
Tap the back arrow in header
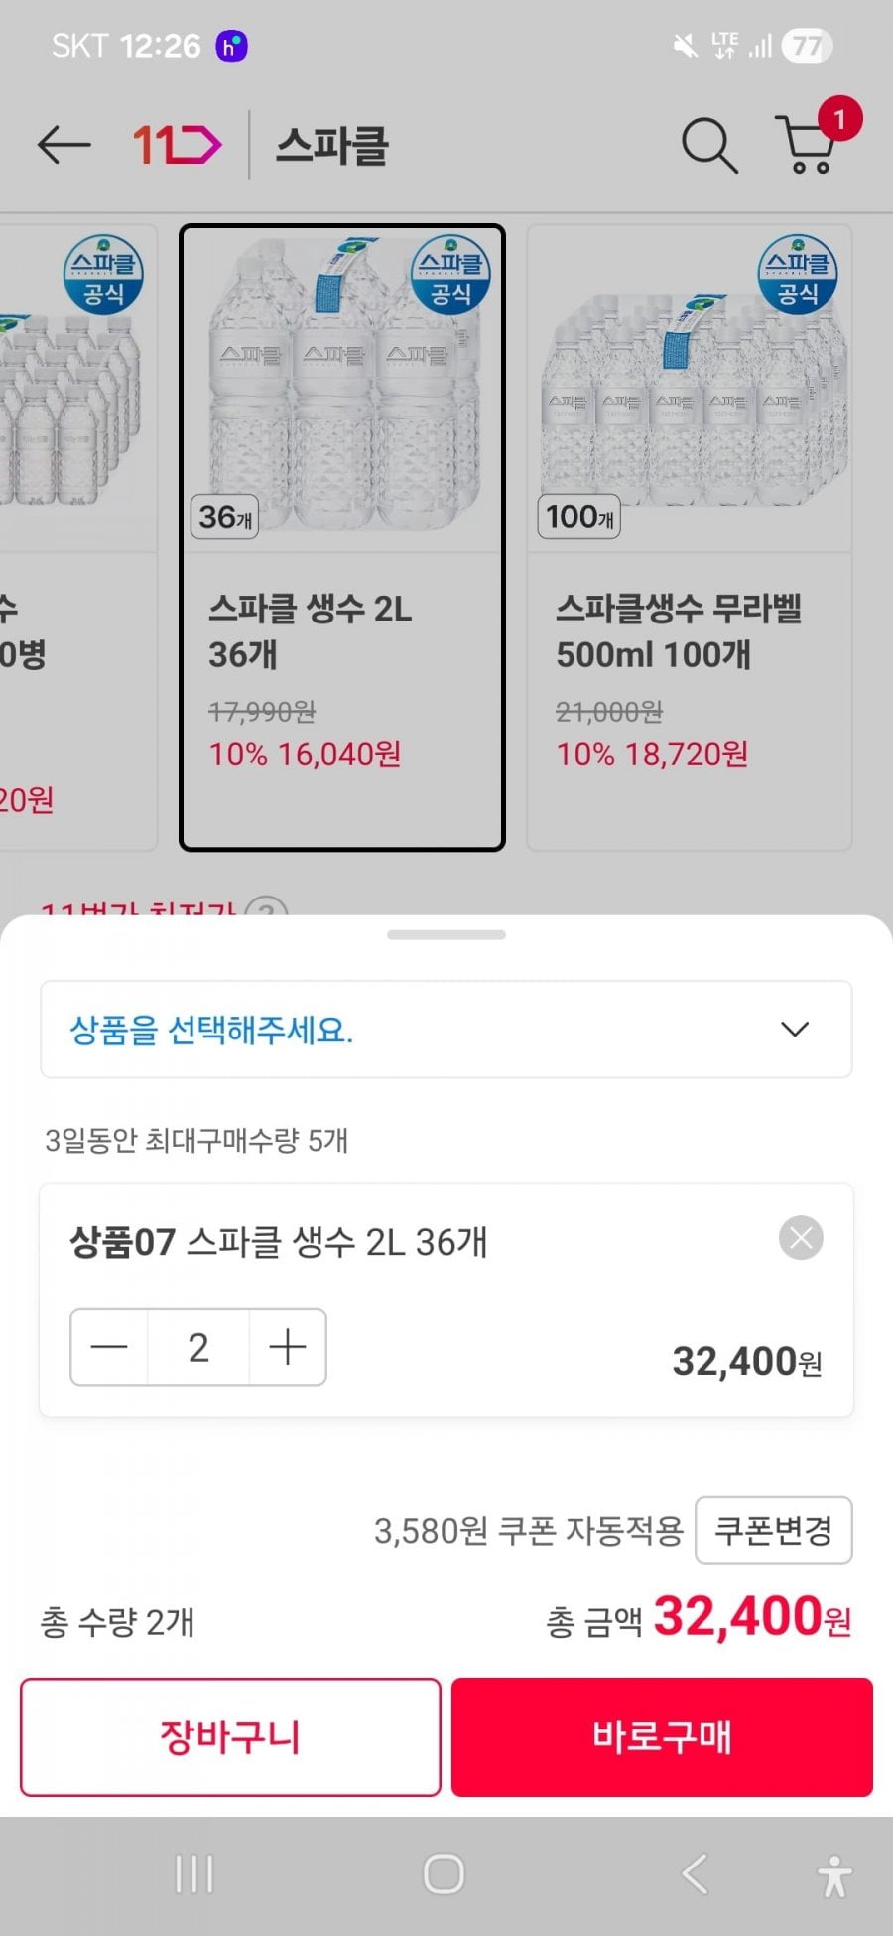pos(64,146)
